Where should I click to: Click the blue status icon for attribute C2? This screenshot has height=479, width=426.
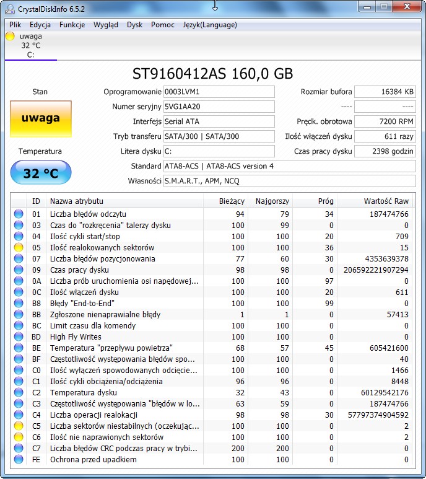click(x=19, y=392)
